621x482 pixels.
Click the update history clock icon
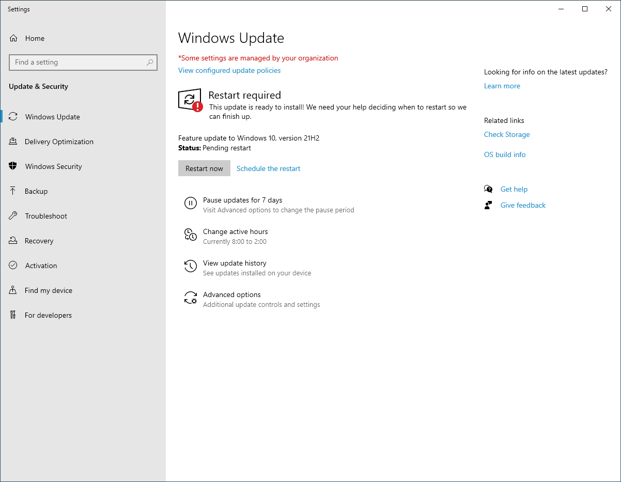pyautogui.click(x=191, y=267)
